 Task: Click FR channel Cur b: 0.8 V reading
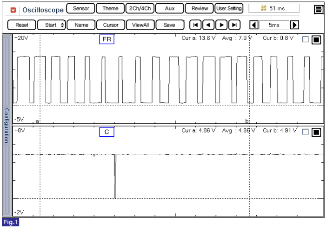pyautogui.click(x=278, y=38)
